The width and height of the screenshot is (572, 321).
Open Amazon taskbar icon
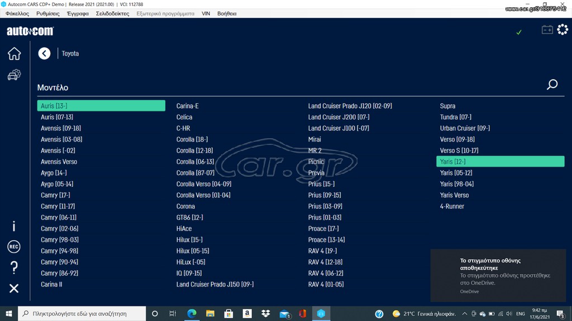pyautogui.click(x=247, y=313)
